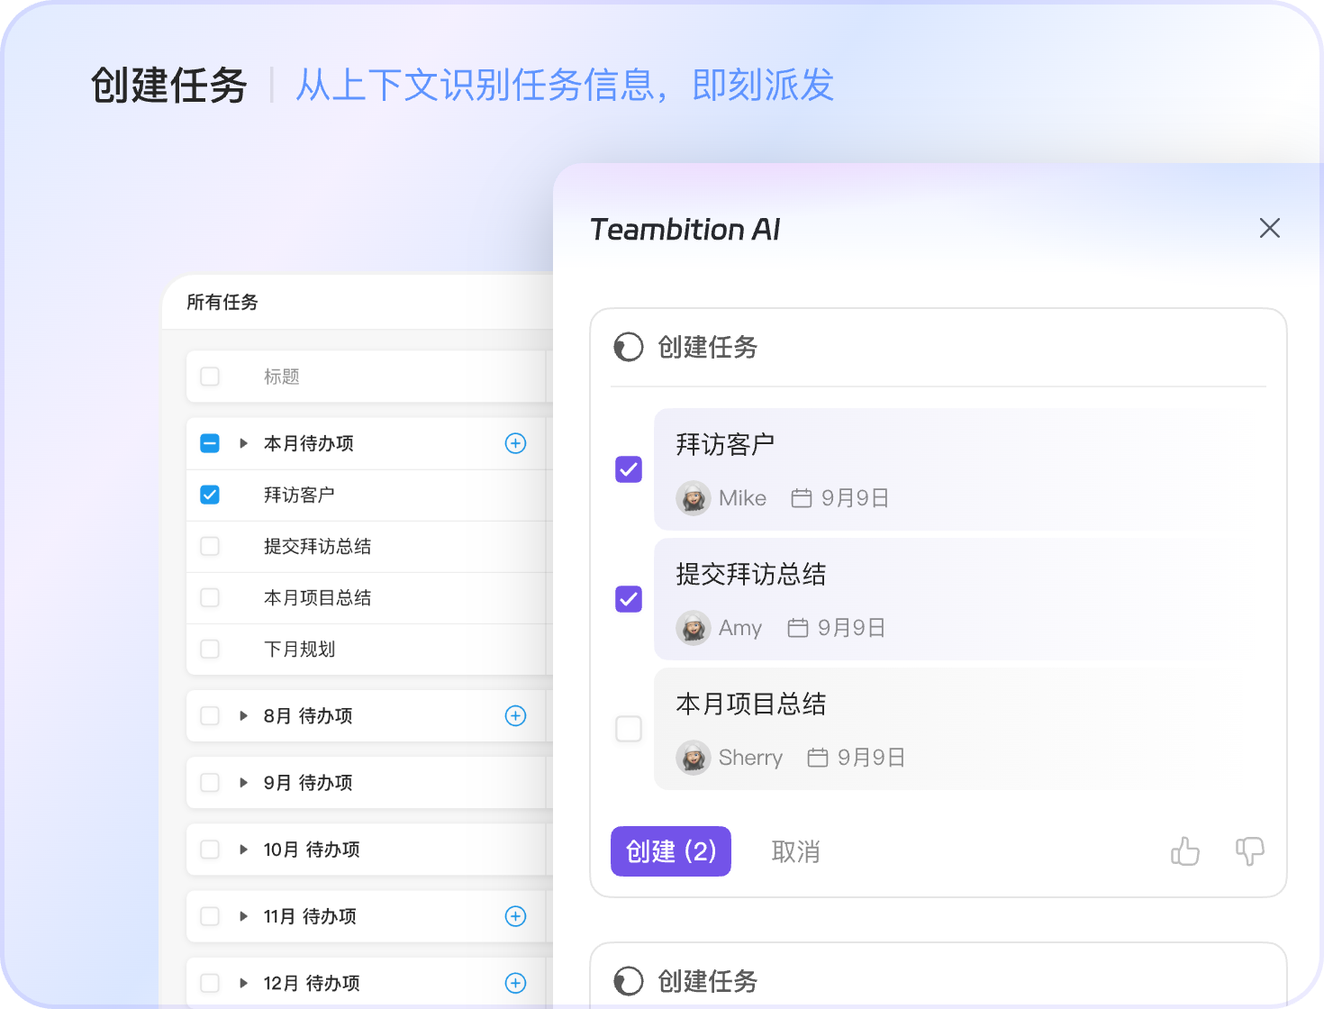This screenshot has width=1324, height=1009.
Task: Select the 10月 待办项 group title
Action: point(312,849)
